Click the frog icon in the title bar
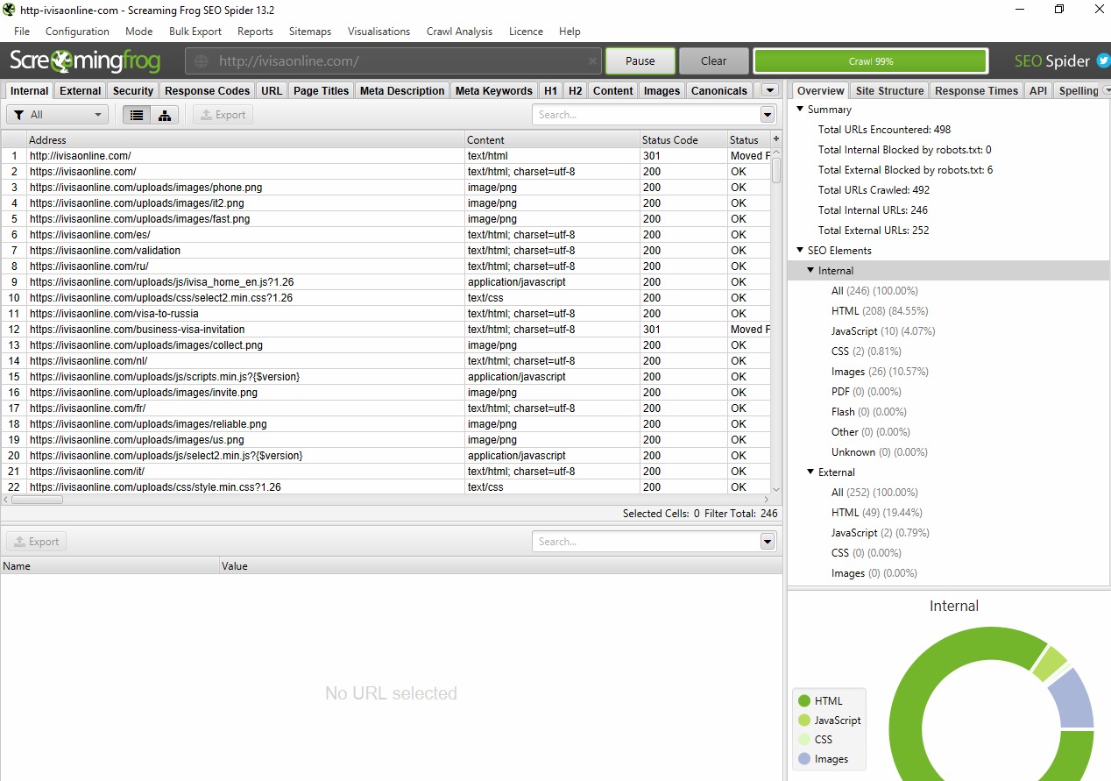Image resolution: width=1111 pixels, height=781 pixels. tap(8, 10)
